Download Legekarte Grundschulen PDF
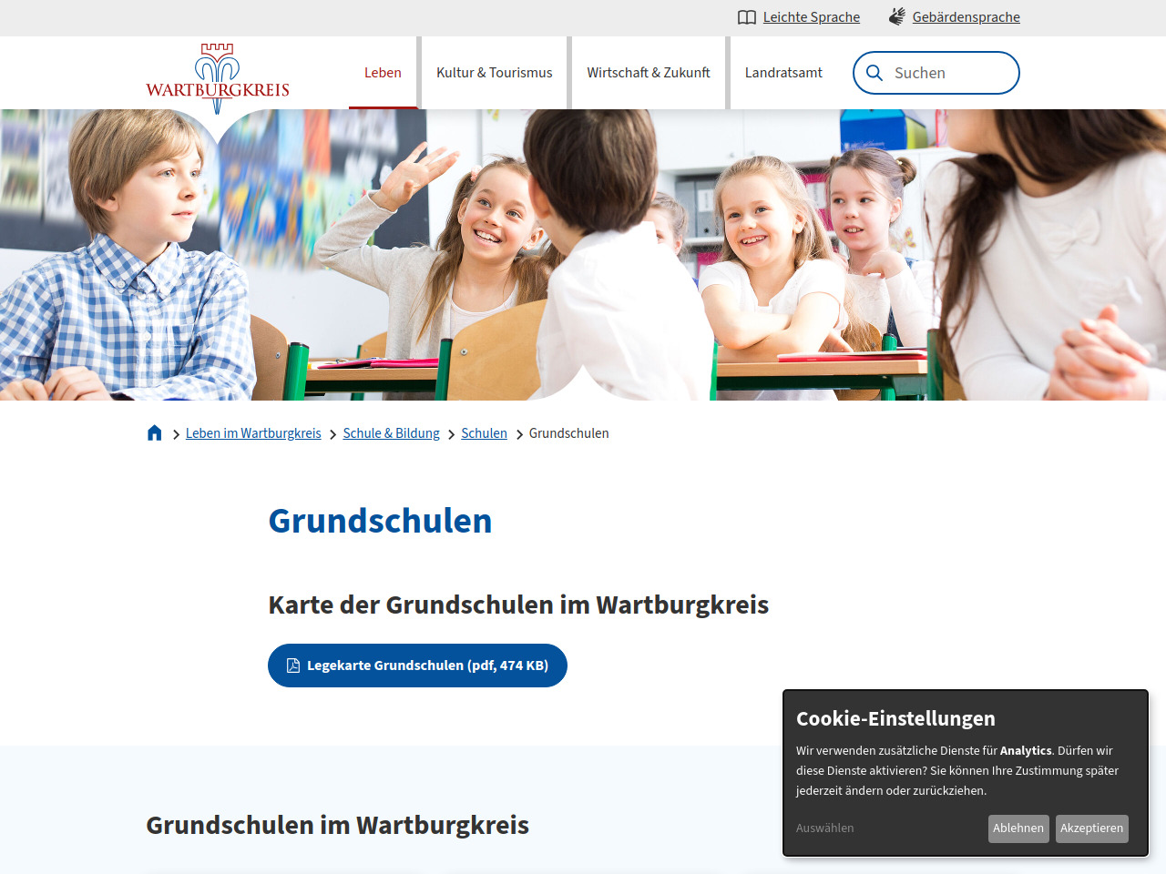This screenshot has width=1166, height=874. (x=426, y=666)
